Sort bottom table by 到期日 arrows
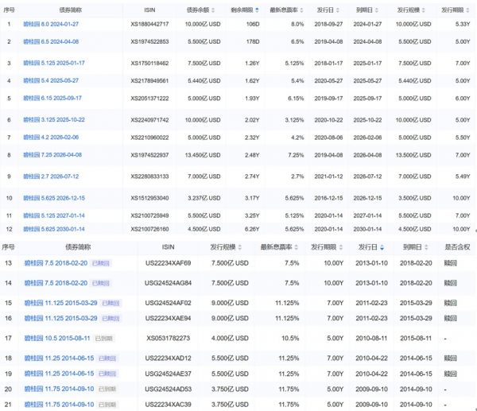Viewport: 477px width, 411px height. (426, 247)
